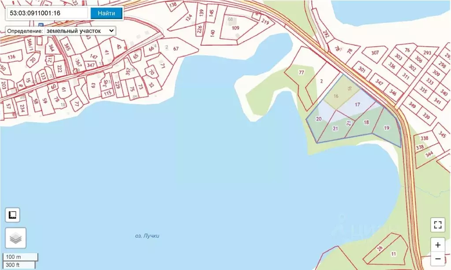Zoom out with the minus button

coord(438,259)
